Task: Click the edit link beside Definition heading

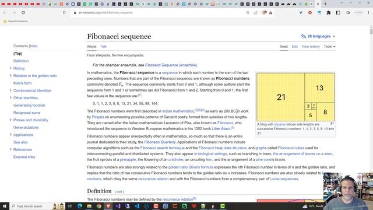Action: (119, 192)
